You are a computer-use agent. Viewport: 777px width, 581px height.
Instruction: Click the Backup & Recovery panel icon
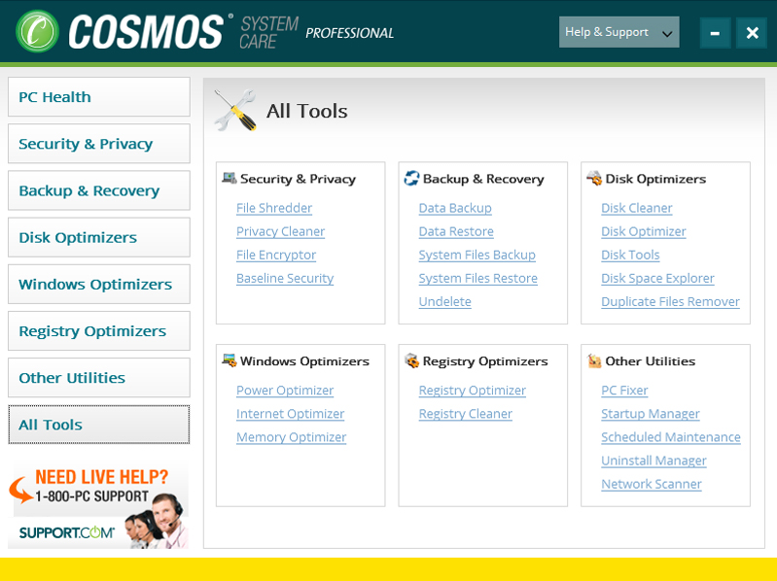pos(411,178)
